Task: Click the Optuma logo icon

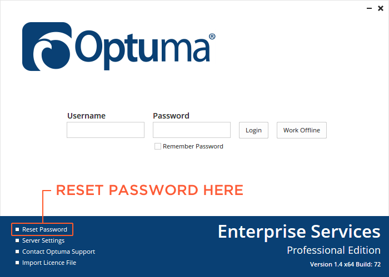Action: 47,47
